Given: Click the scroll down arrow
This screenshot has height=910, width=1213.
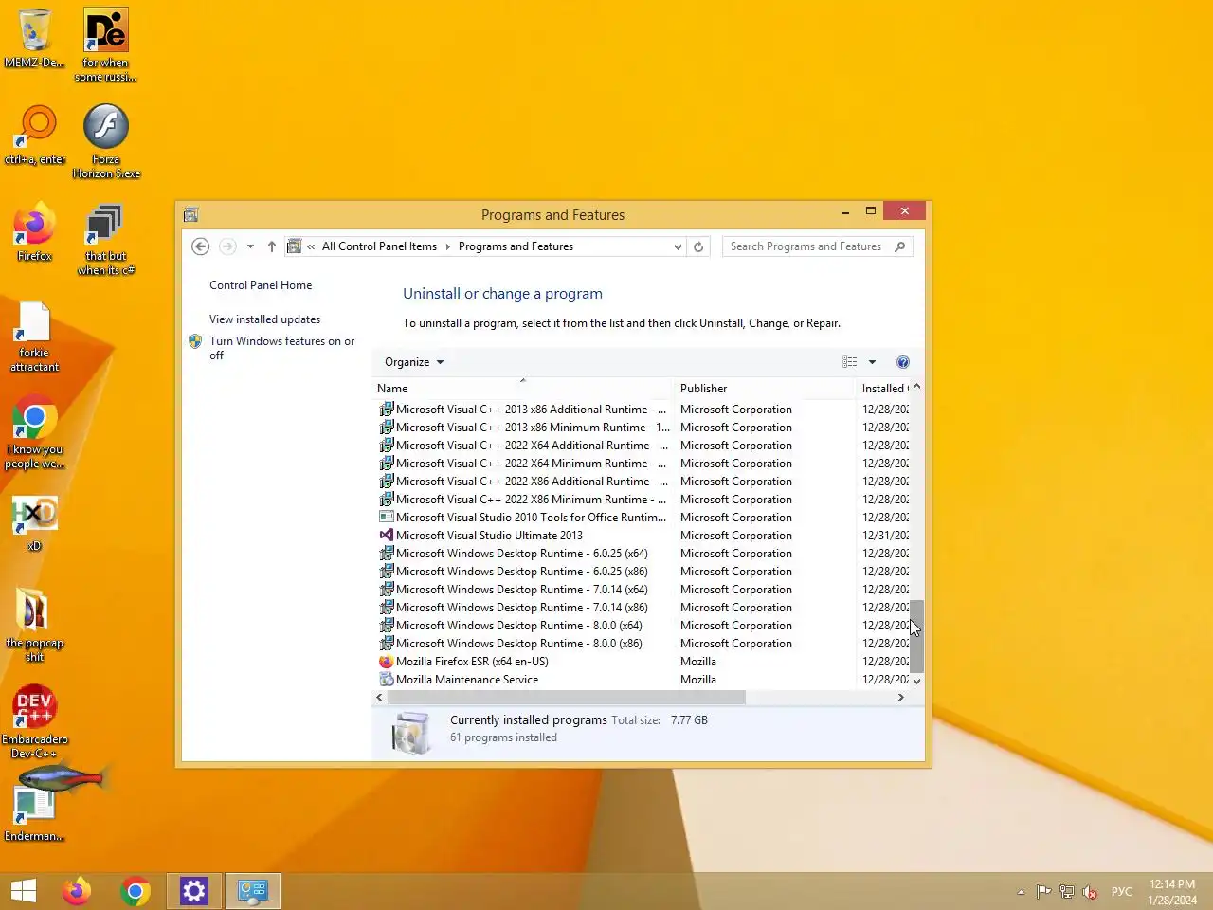Looking at the screenshot, I should click(916, 681).
